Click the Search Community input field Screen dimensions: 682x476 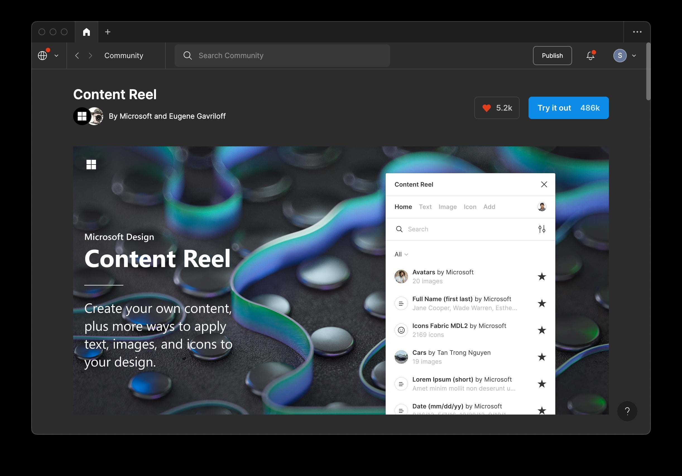[x=282, y=55]
